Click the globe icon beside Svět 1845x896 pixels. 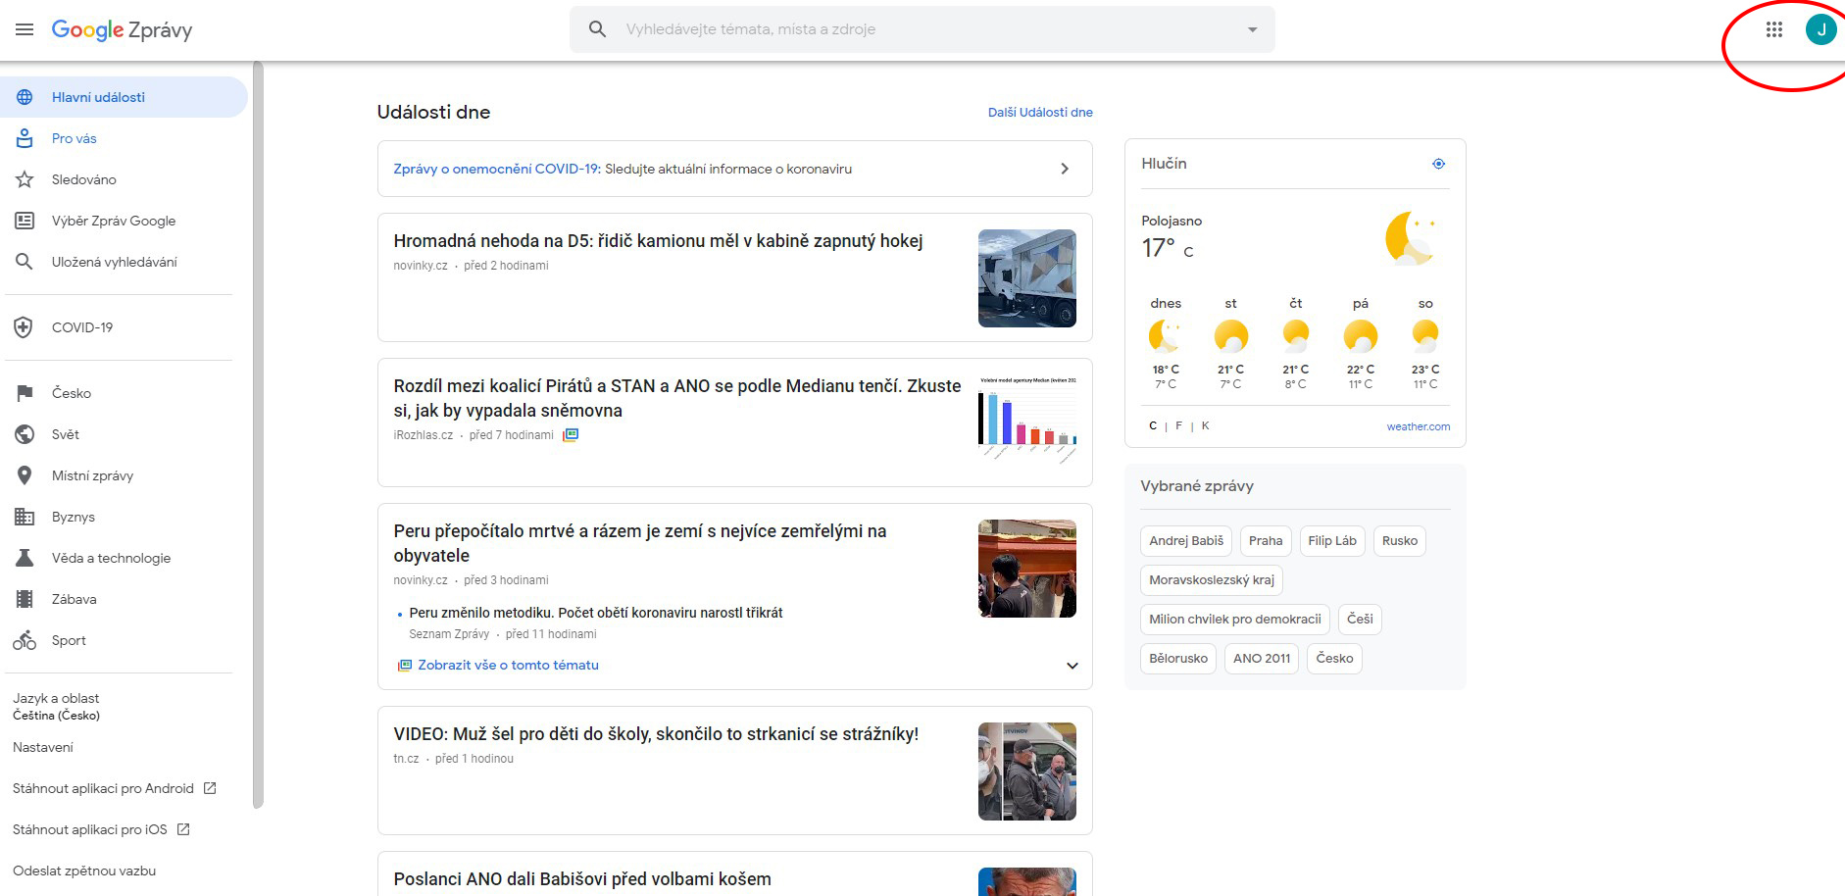[25, 434]
